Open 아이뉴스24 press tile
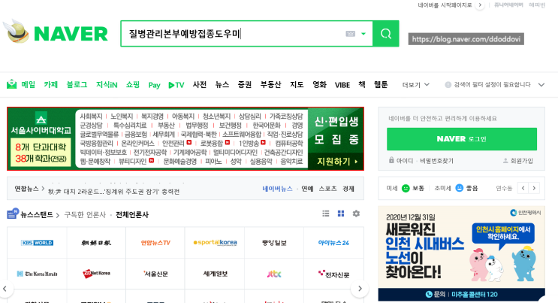This screenshot has width=558, height=303. point(333,243)
